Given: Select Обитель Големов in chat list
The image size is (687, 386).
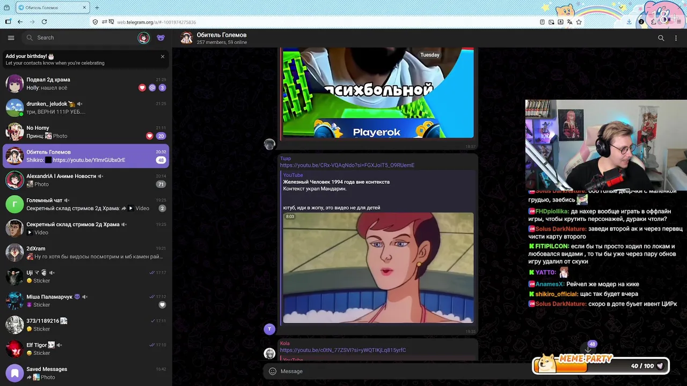Looking at the screenshot, I should 86,156.
